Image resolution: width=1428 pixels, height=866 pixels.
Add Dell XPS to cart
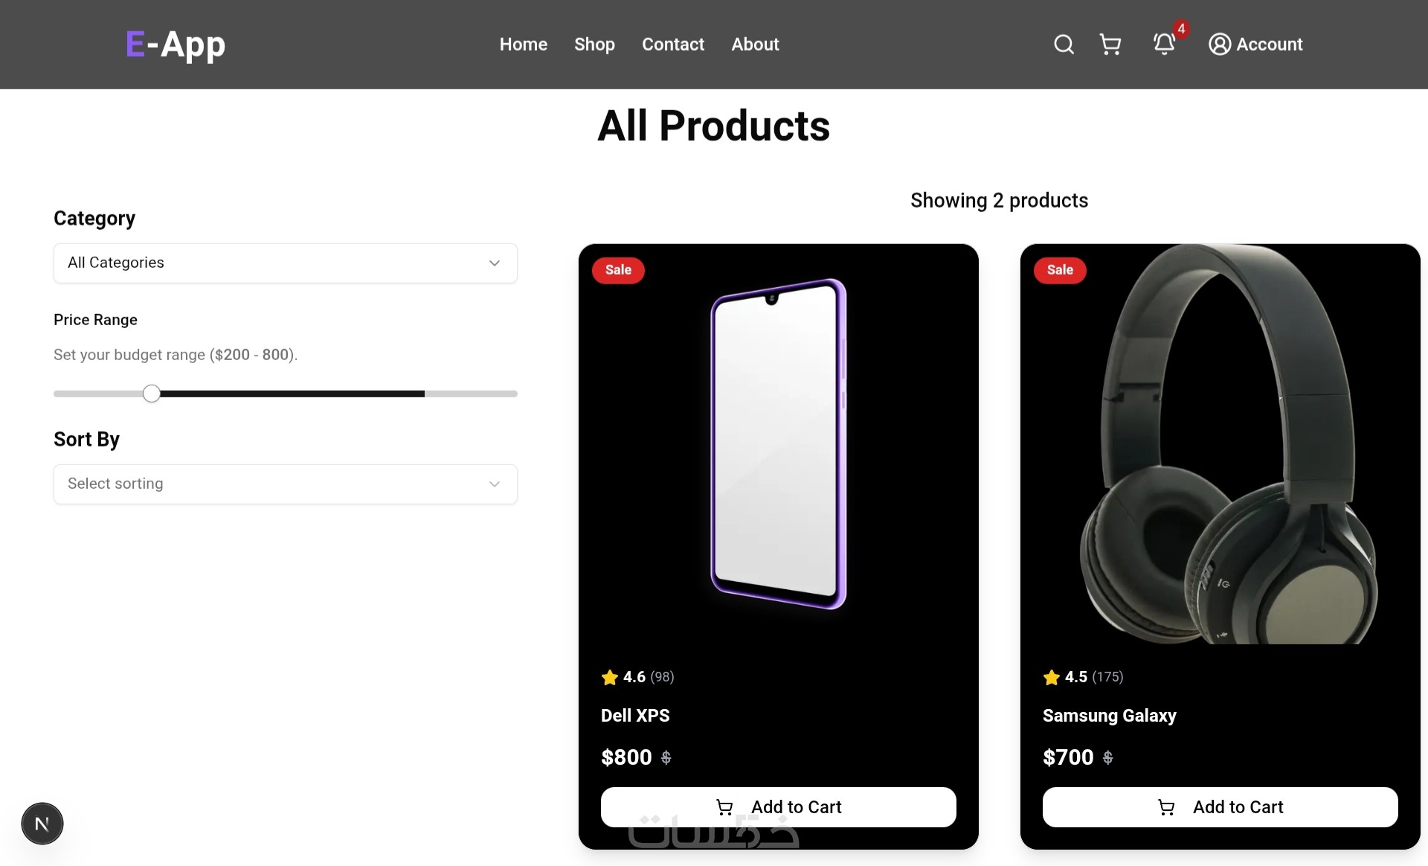778,807
